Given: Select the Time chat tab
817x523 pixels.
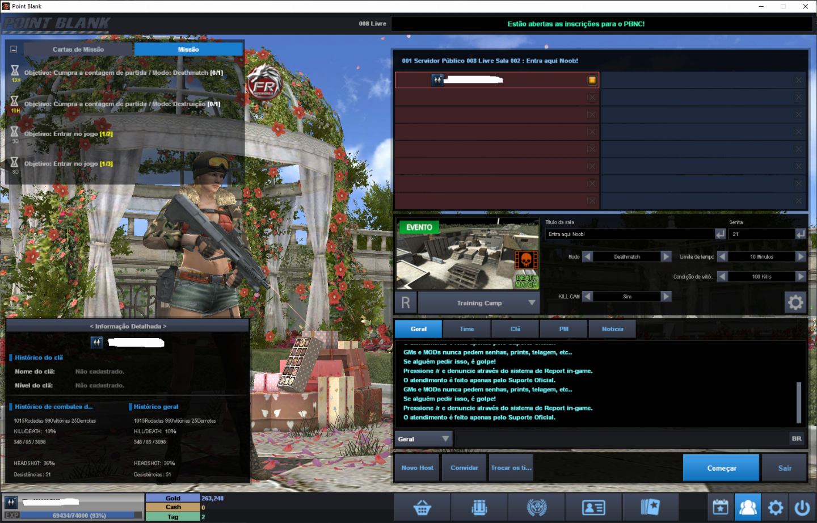Looking at the screenshot, I should (467, 329).
